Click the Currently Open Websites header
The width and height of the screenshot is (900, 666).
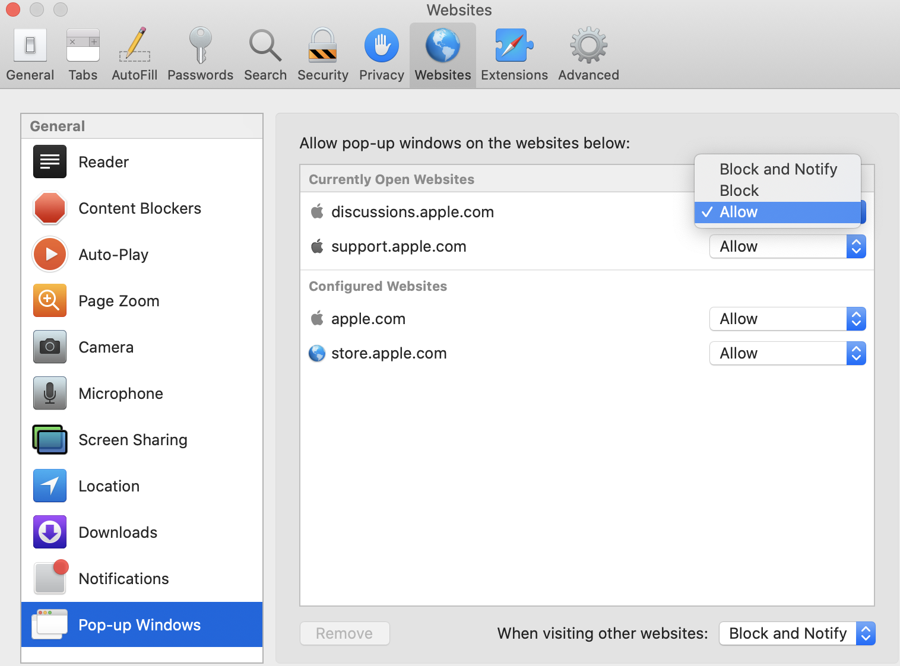point(392,179)
